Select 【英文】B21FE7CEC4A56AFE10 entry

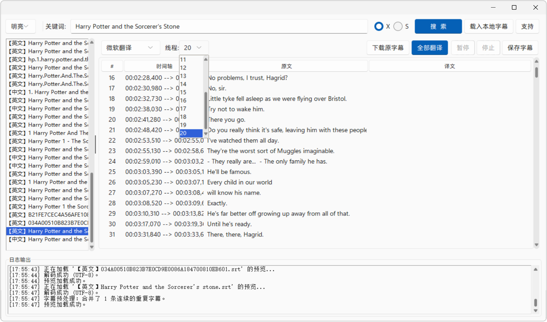pos(48,215)
